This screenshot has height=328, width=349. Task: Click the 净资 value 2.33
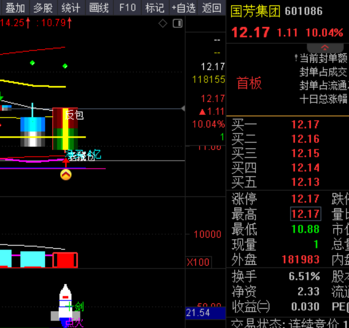[x=309, y=291]
